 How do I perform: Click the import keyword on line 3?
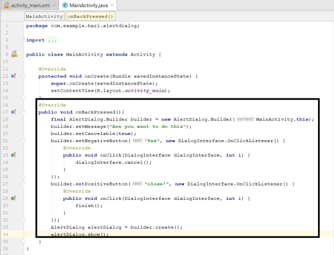(35, 40)
